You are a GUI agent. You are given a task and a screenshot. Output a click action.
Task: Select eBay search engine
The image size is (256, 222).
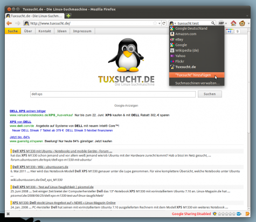[x=197, y=39]
